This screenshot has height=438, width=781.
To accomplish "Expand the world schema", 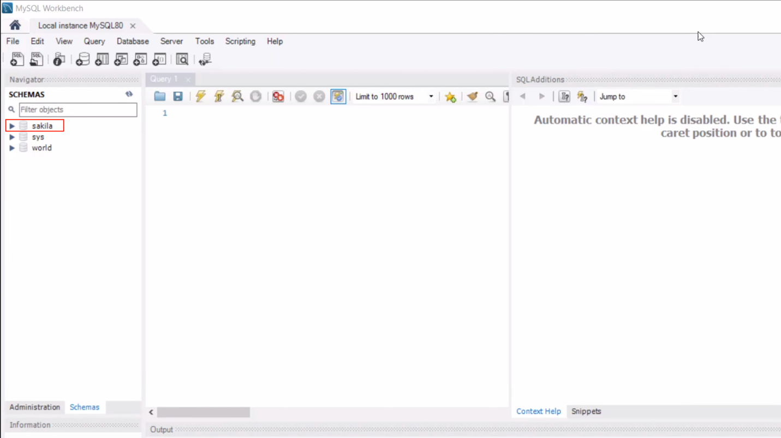I will (12, 148).
